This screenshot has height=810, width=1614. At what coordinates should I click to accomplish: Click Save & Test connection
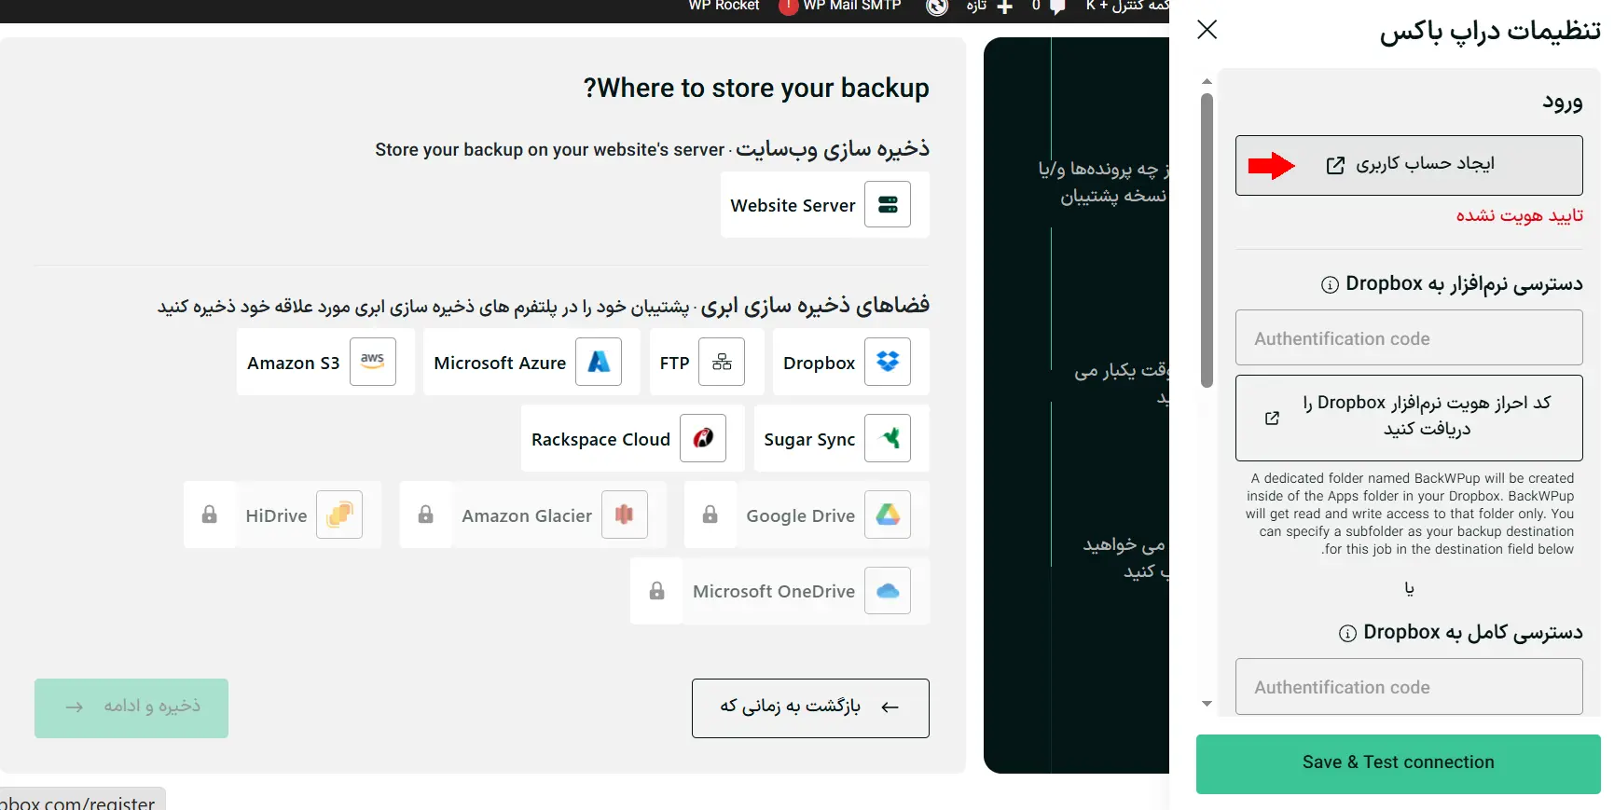tap(1399, 763)
